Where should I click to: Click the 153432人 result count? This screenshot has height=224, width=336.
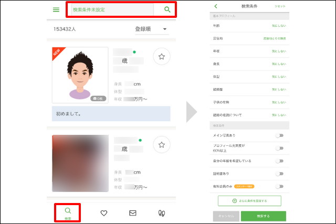click(65, 29)
